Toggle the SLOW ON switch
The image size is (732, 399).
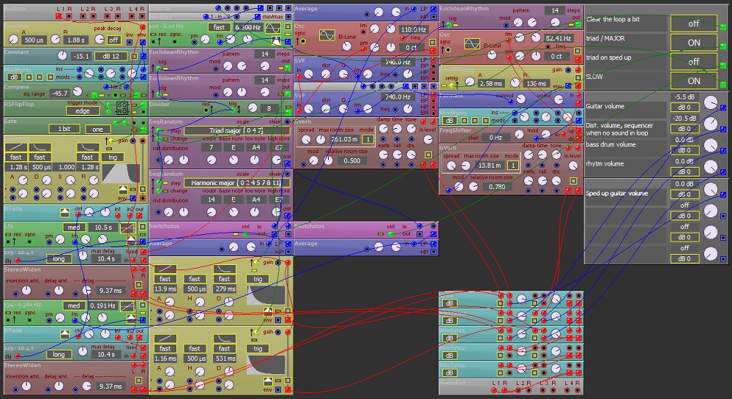[694, 81]
